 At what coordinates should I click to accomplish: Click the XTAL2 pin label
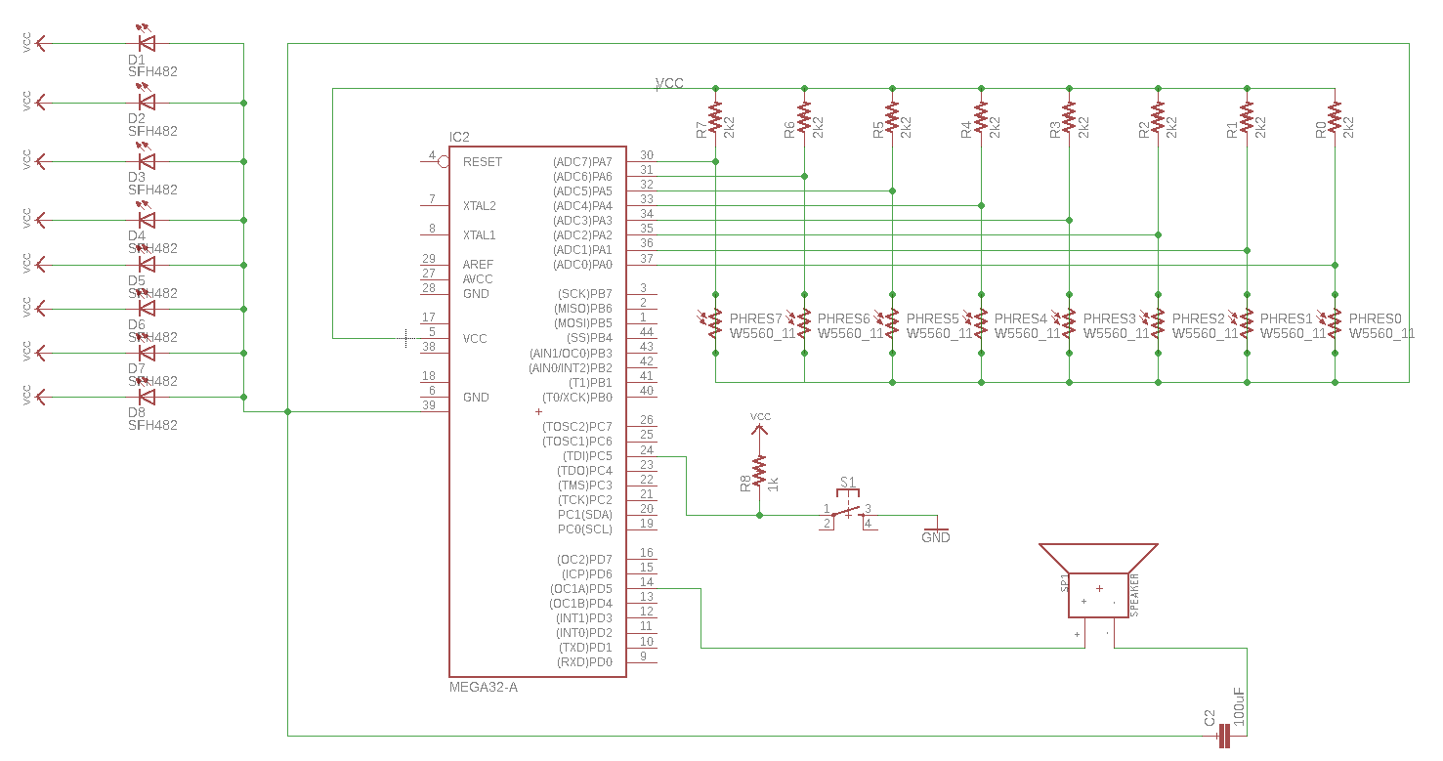click(480, 206)
